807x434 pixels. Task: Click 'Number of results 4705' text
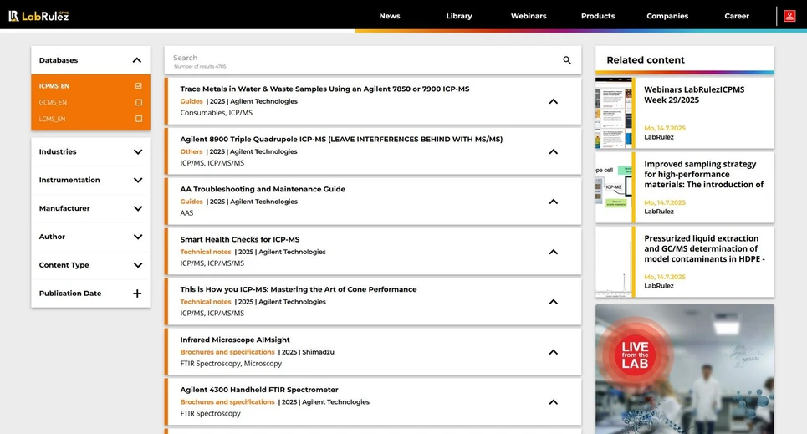200,66
